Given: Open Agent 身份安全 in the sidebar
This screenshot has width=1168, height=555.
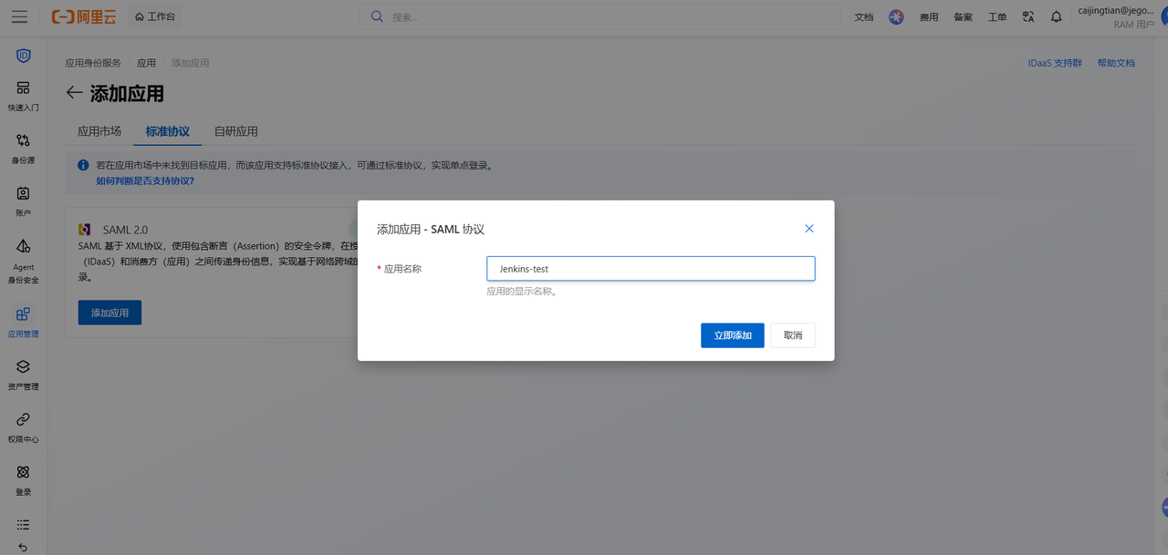Looking at the screenshot, I should tap(24, 262).
